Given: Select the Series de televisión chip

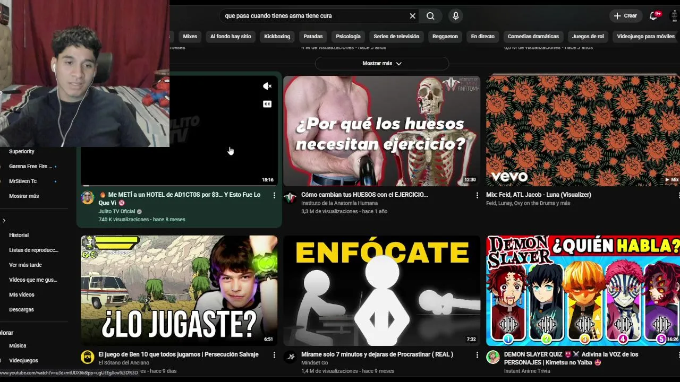Looking at the screenshot, I should point(396,37).
